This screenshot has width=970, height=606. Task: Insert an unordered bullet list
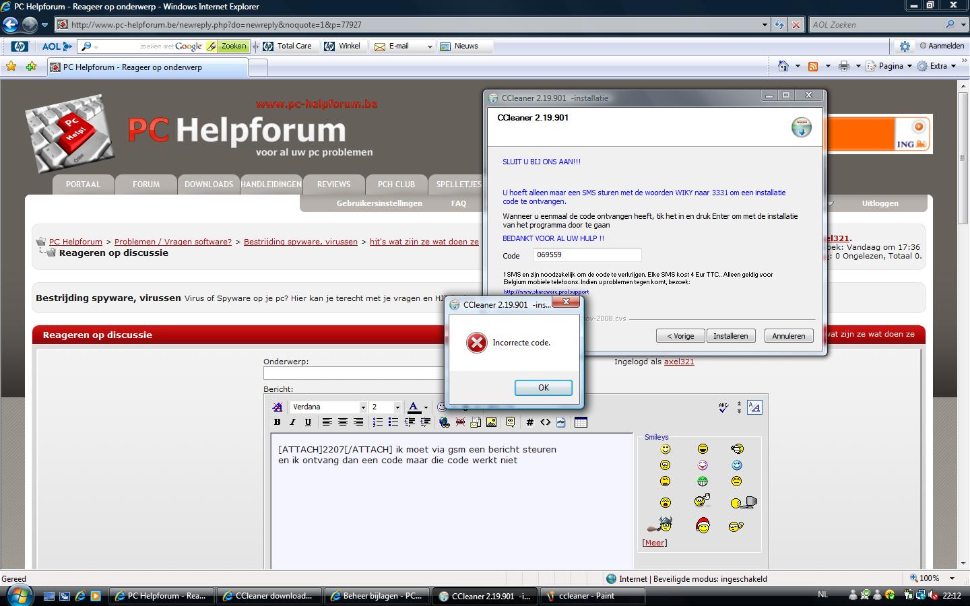pos(393,422)
